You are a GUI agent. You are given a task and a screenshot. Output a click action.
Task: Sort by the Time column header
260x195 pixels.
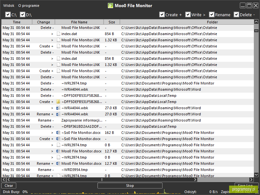coord(17,22)
